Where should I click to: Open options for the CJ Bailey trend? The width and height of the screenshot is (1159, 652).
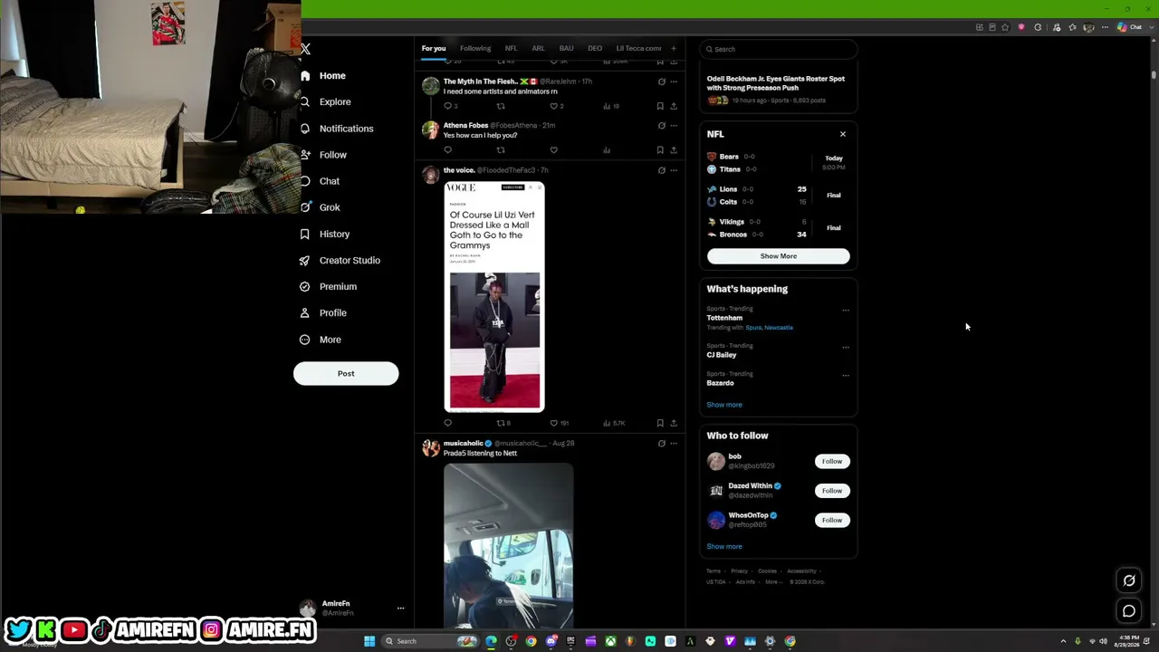click(x=846, y=347)
